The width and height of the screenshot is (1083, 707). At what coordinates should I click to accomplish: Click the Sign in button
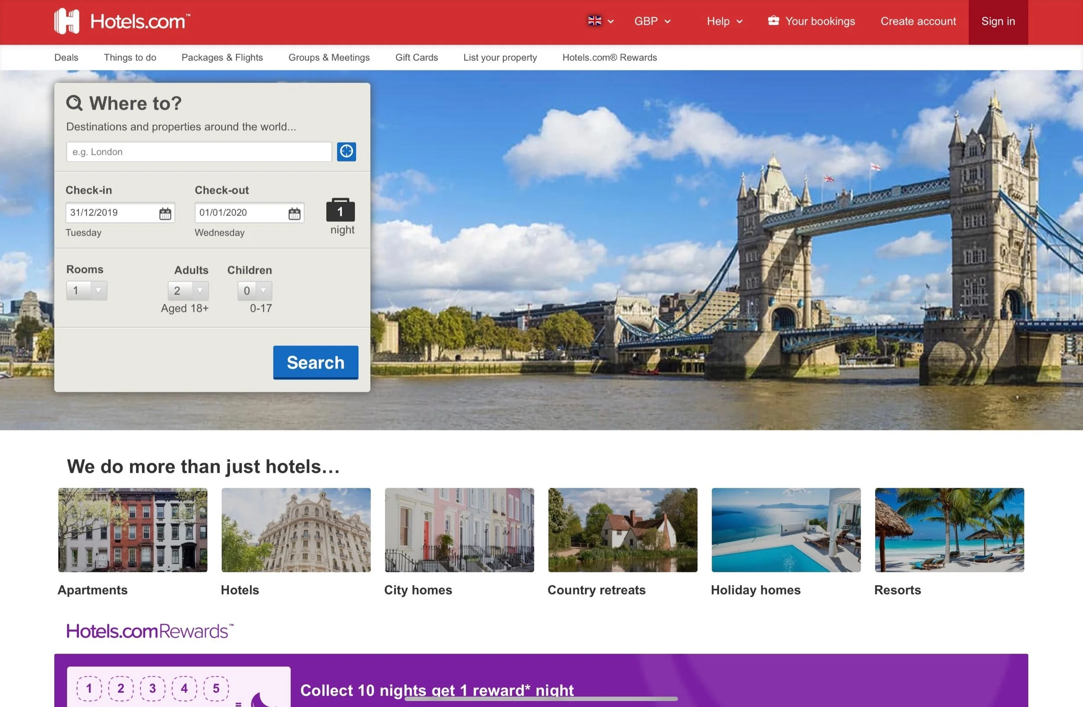tap(998, 21)
